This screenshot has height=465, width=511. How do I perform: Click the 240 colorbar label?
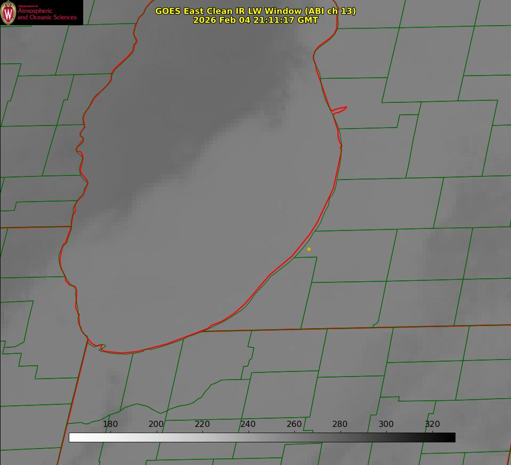pos(248,424)
